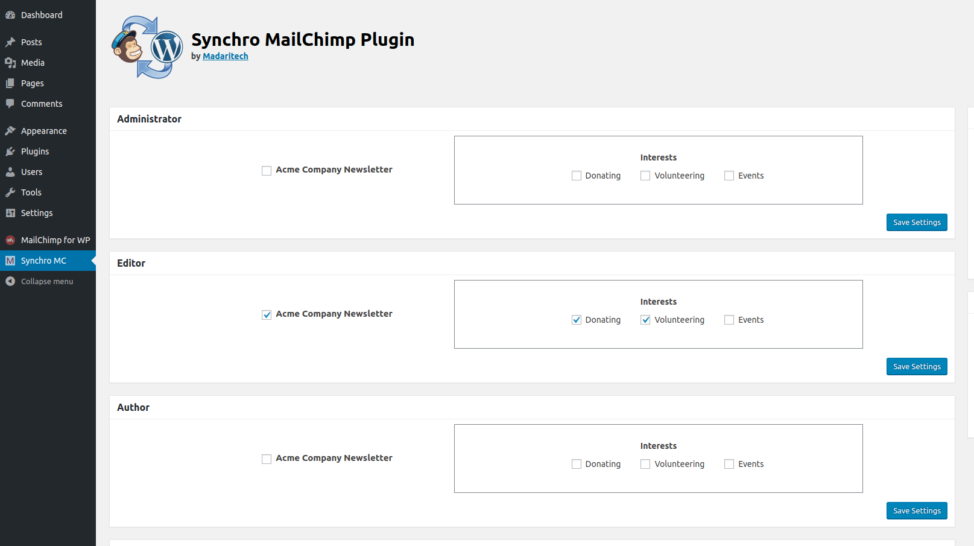Viewport: 974px width, 546px height.
Task: Collapse the admin sidebar menu
Action: point(48,281)
